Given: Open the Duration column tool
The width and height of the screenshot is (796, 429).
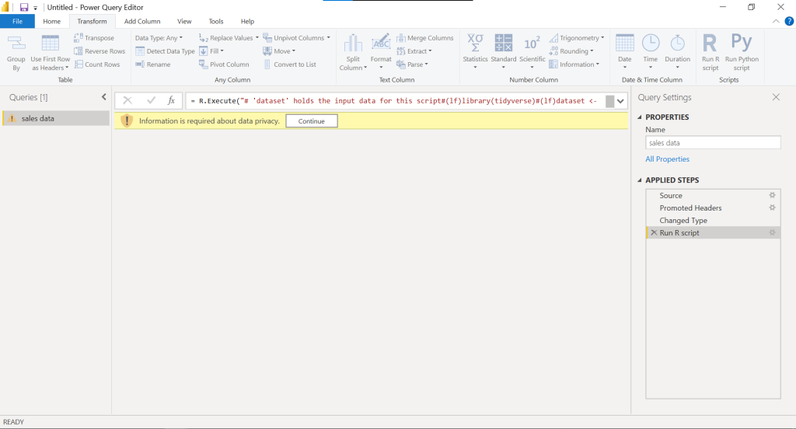Looking at the screenshot, I should point(677,52).
